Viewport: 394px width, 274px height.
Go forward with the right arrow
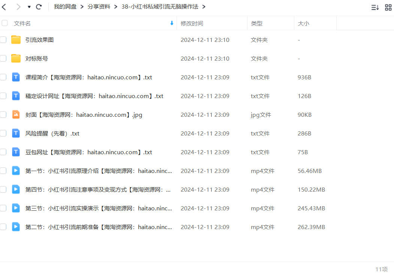[x=18, y=7]
